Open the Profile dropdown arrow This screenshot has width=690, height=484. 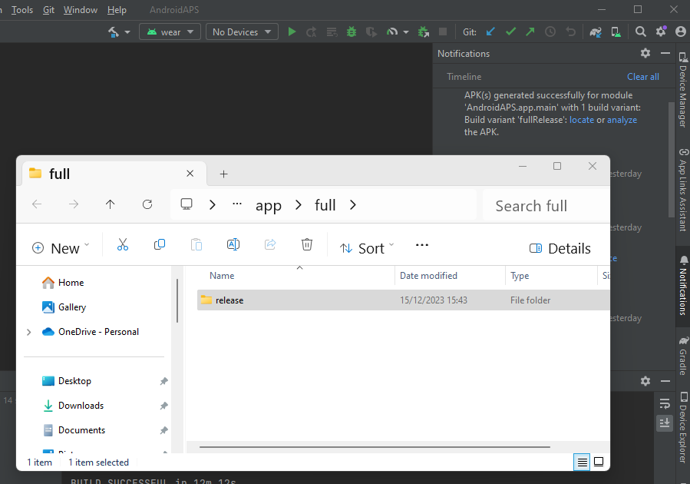[x=406, y=32]
